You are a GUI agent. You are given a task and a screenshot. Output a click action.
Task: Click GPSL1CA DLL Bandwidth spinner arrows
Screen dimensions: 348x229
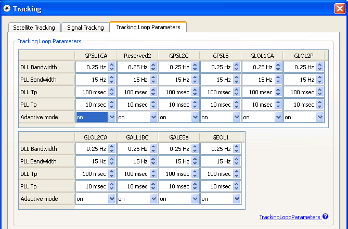112,67
